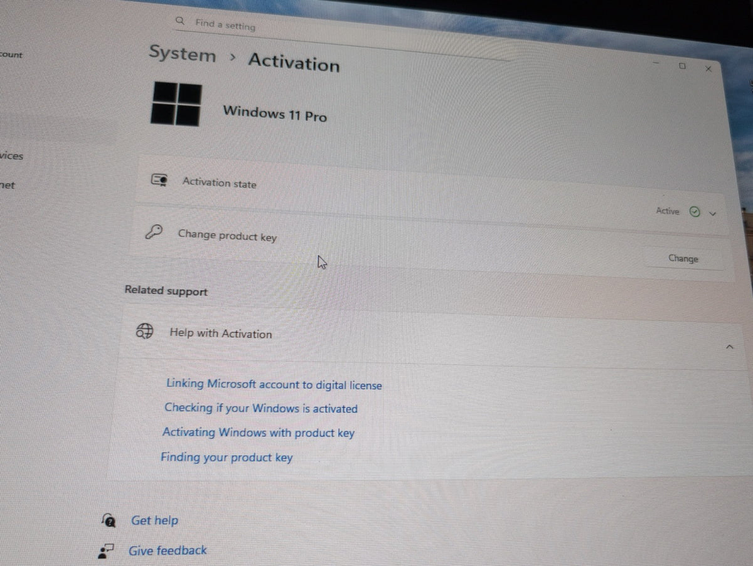
Task: Click the Related support heading
Action: coord(166,291)
